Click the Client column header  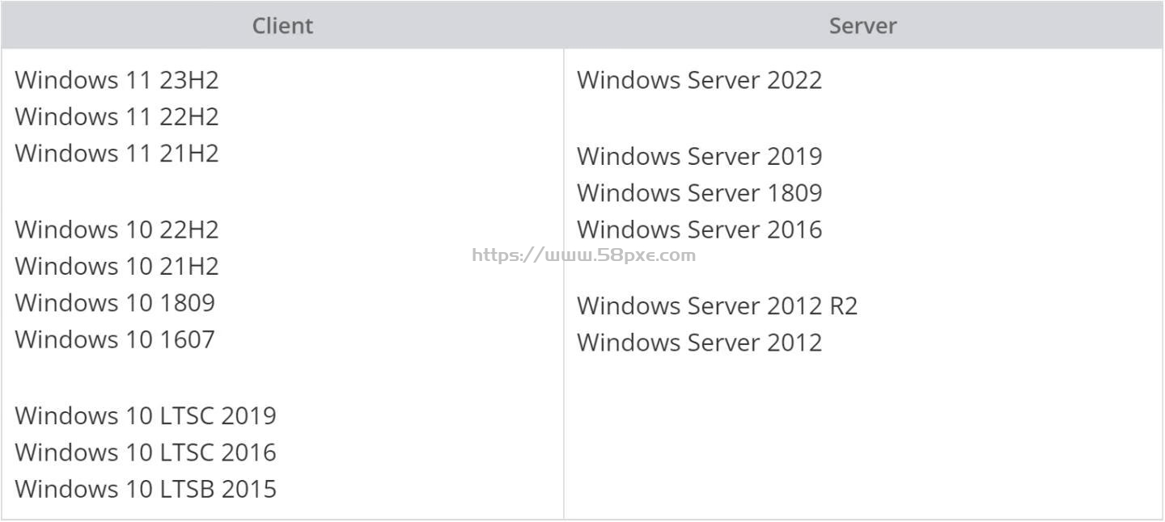[282, 25]
